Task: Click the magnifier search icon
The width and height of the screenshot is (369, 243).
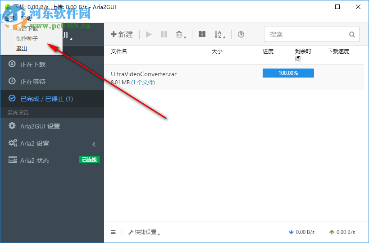Action: point(352,35)
